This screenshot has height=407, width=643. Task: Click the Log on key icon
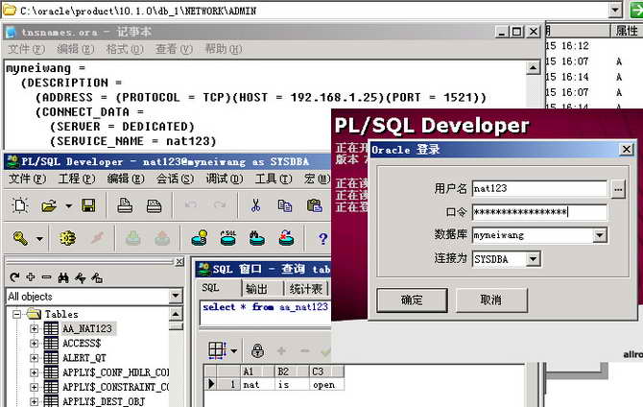[x=21, y=238]
